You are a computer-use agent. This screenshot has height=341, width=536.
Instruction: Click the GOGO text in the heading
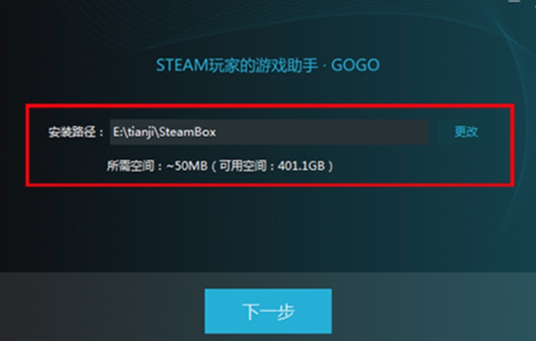tap(355, 65)
